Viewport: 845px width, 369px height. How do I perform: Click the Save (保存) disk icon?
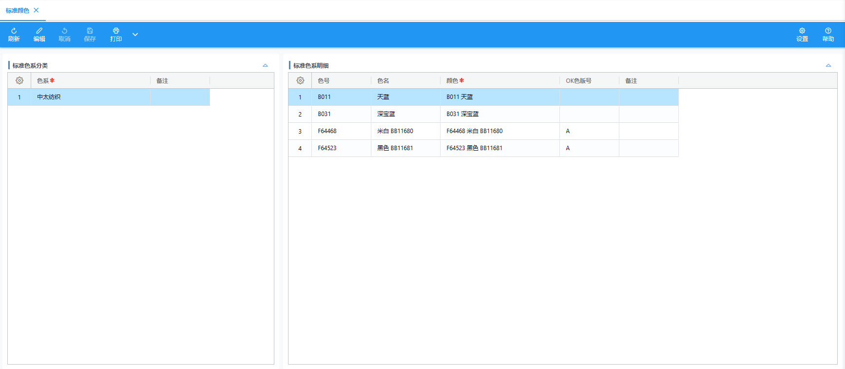point(90,31)
